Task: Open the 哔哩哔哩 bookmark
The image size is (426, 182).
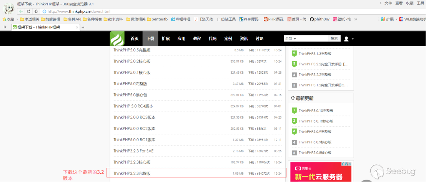Action: 181,19
